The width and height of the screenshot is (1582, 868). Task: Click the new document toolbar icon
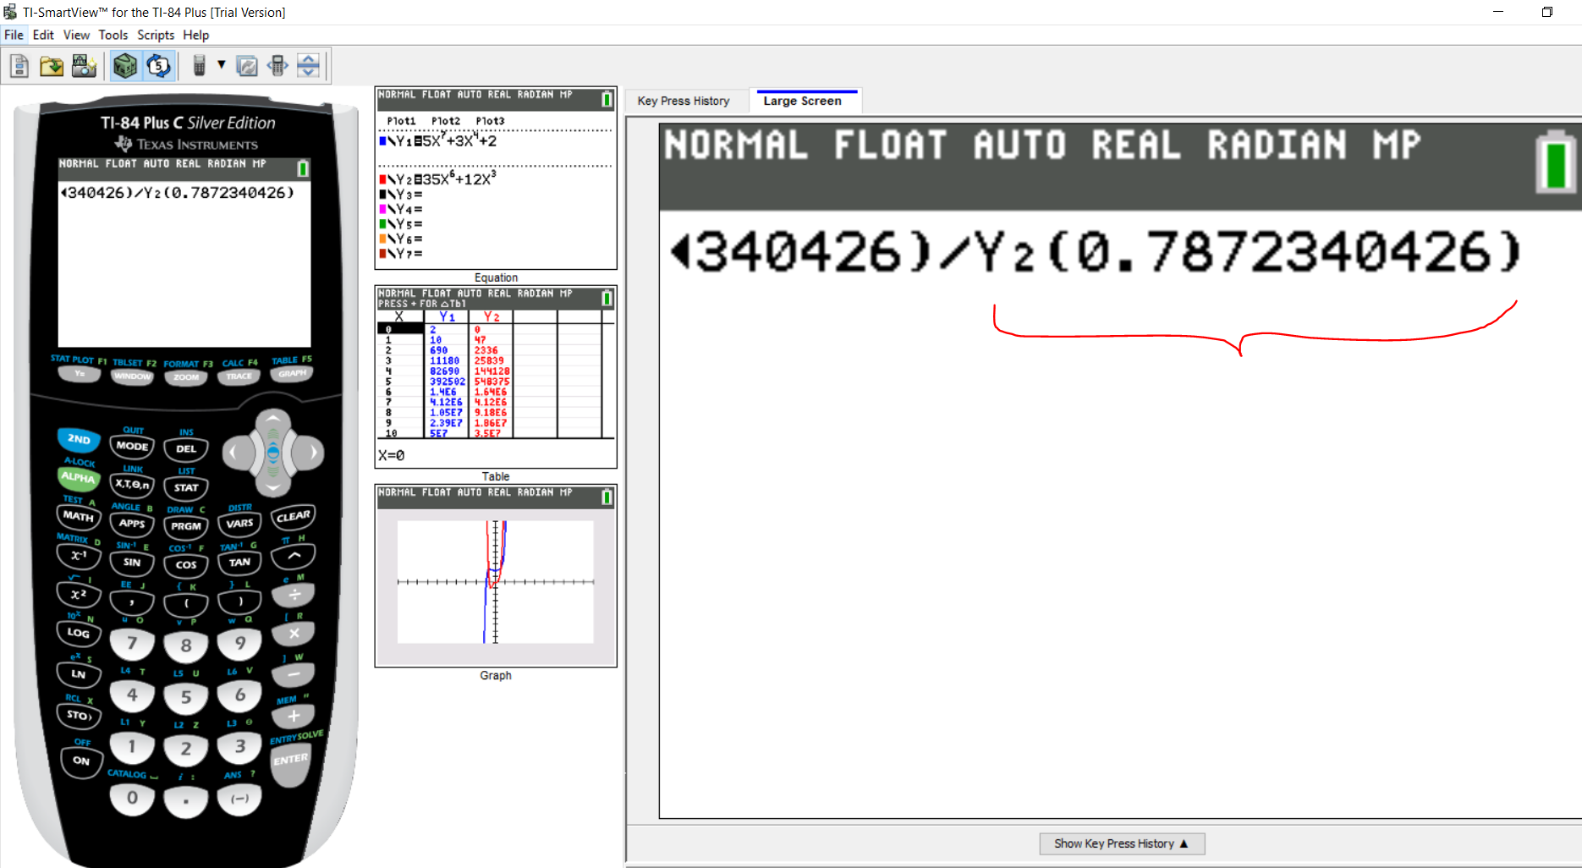click(19, 66)
